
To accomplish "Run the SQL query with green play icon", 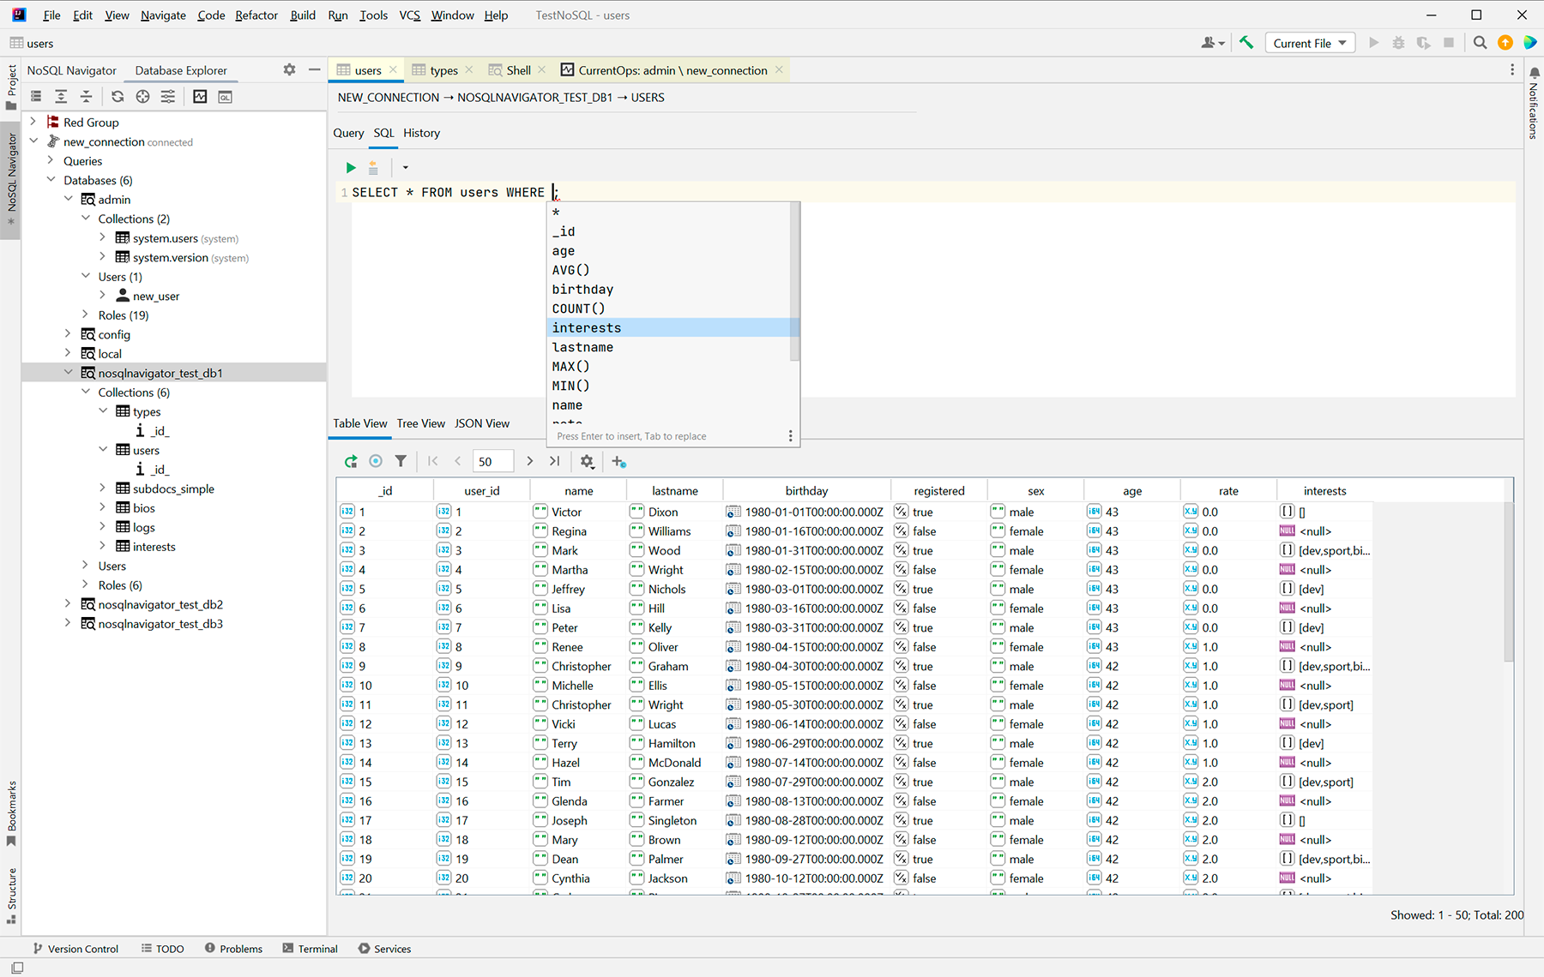I will (x=350, y=168).
